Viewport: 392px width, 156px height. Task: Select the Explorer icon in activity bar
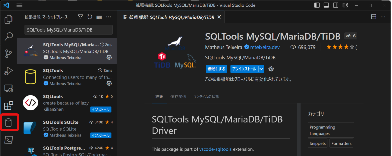coord(8,19)
